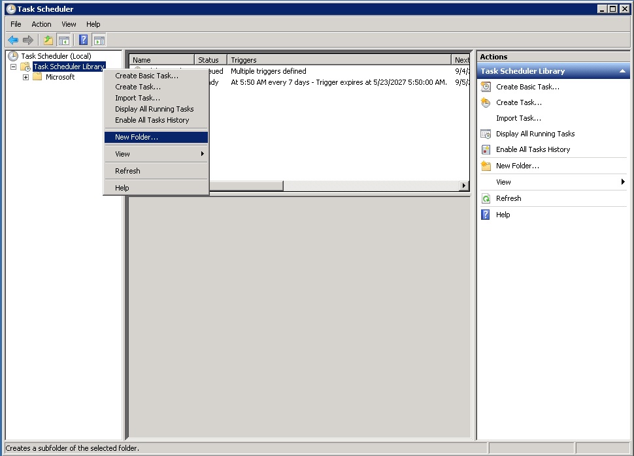Viewport: 634px width, 456px height.
Task: Collapse the Task Scheduler Library tree node
Action: click(x=13, y=67)
